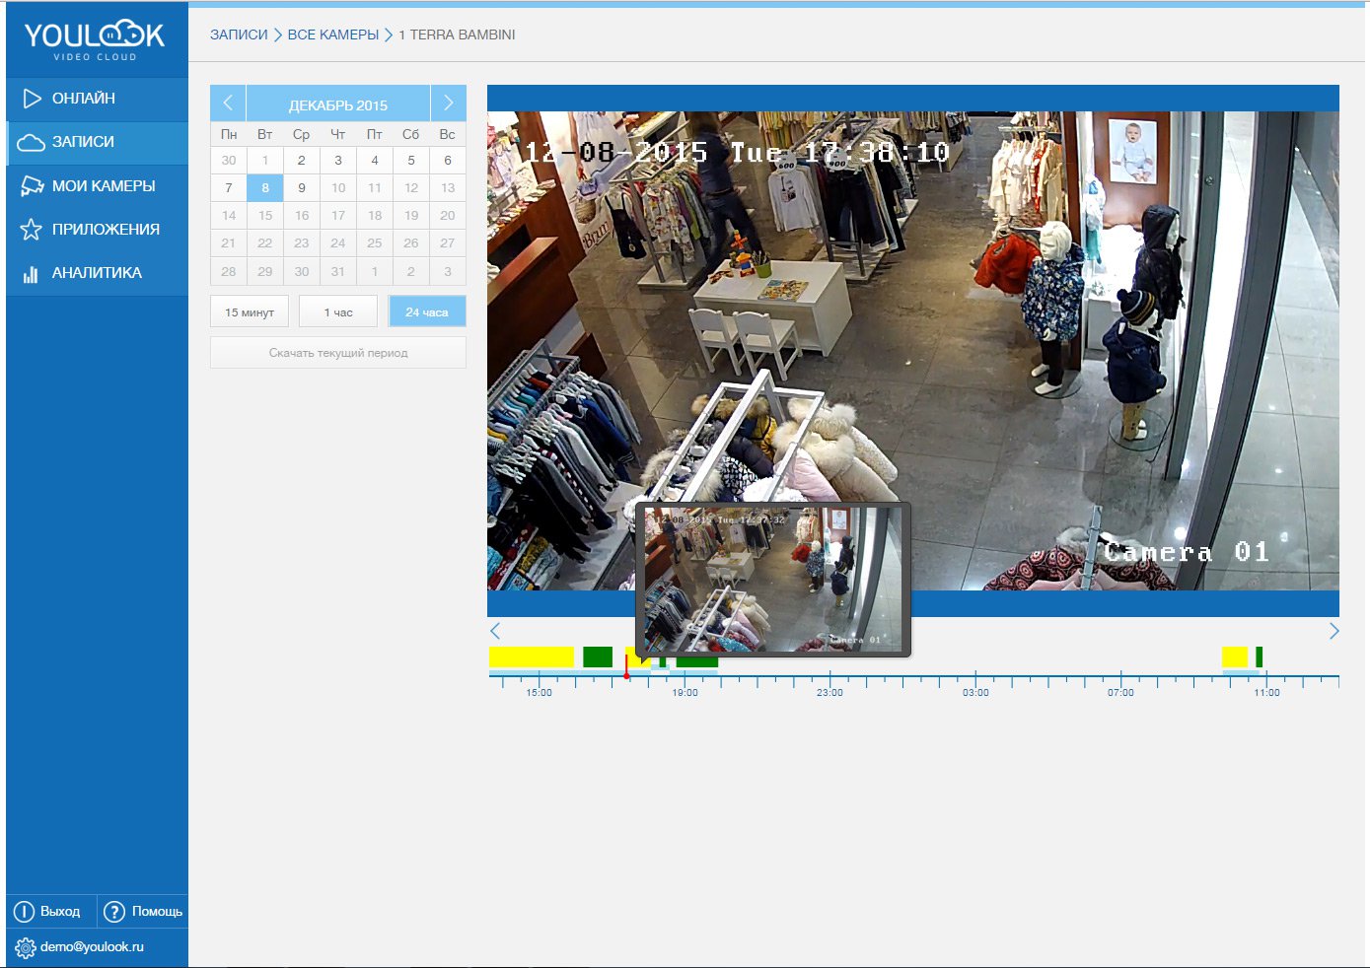Go to previous month in calendar

tap(228, 104)
